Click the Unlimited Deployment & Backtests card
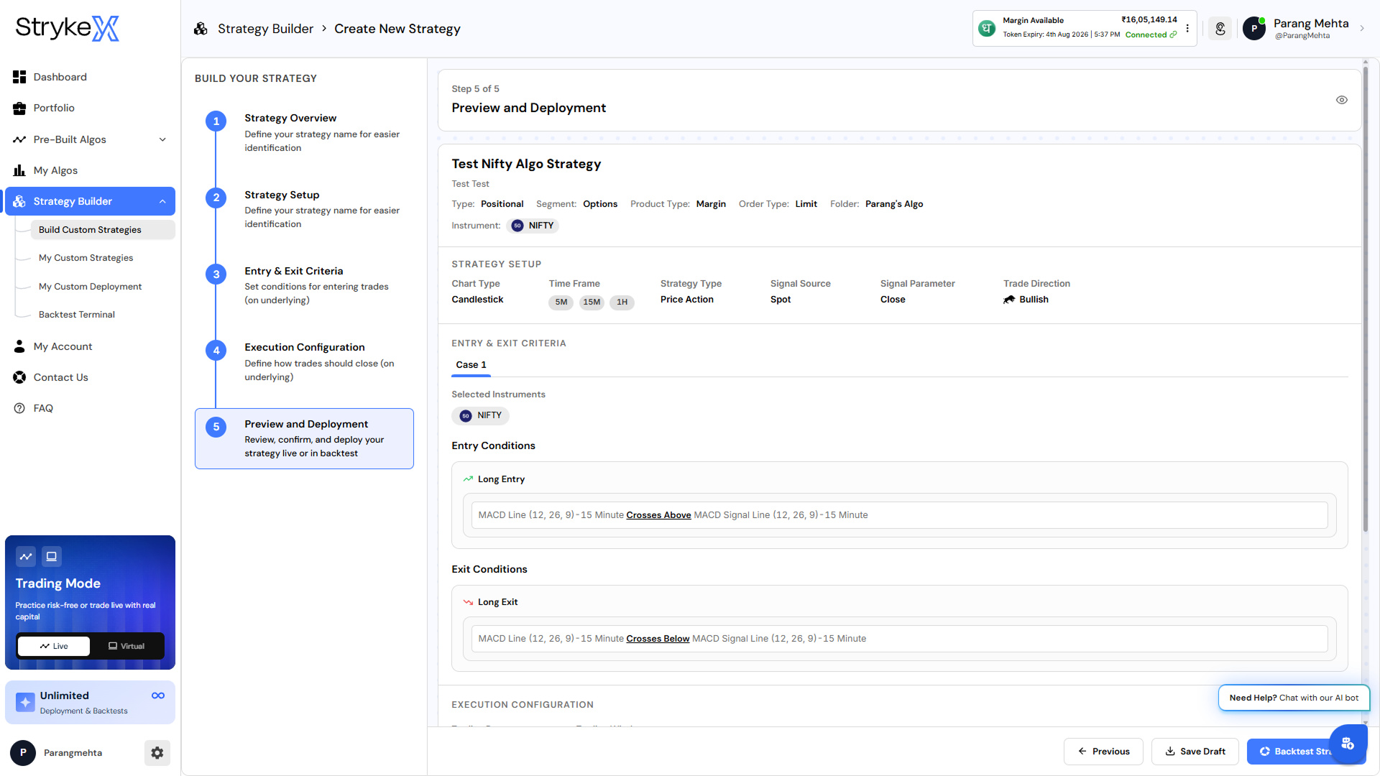Screen dimensions: 1380x776 [90, 702]
